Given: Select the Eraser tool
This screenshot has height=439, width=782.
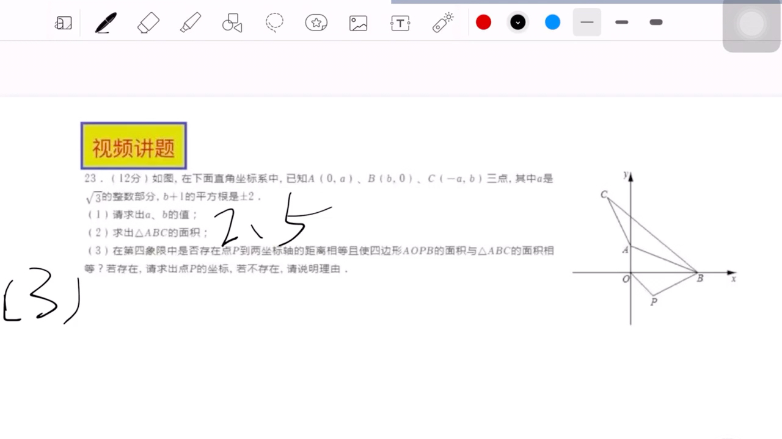Looking at the screenshot, I should (x=148, y=23).
